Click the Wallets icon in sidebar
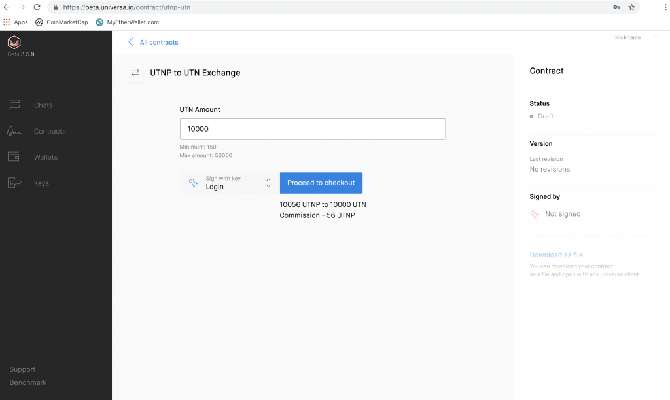Image resolution: width=670 pixels, height=400 pixels. tap(14, 157)
